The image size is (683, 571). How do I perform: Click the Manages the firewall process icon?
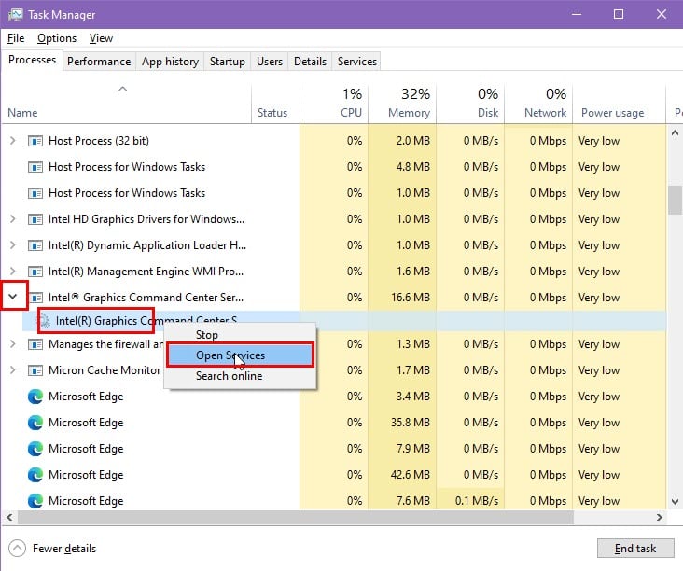point(35,344)
